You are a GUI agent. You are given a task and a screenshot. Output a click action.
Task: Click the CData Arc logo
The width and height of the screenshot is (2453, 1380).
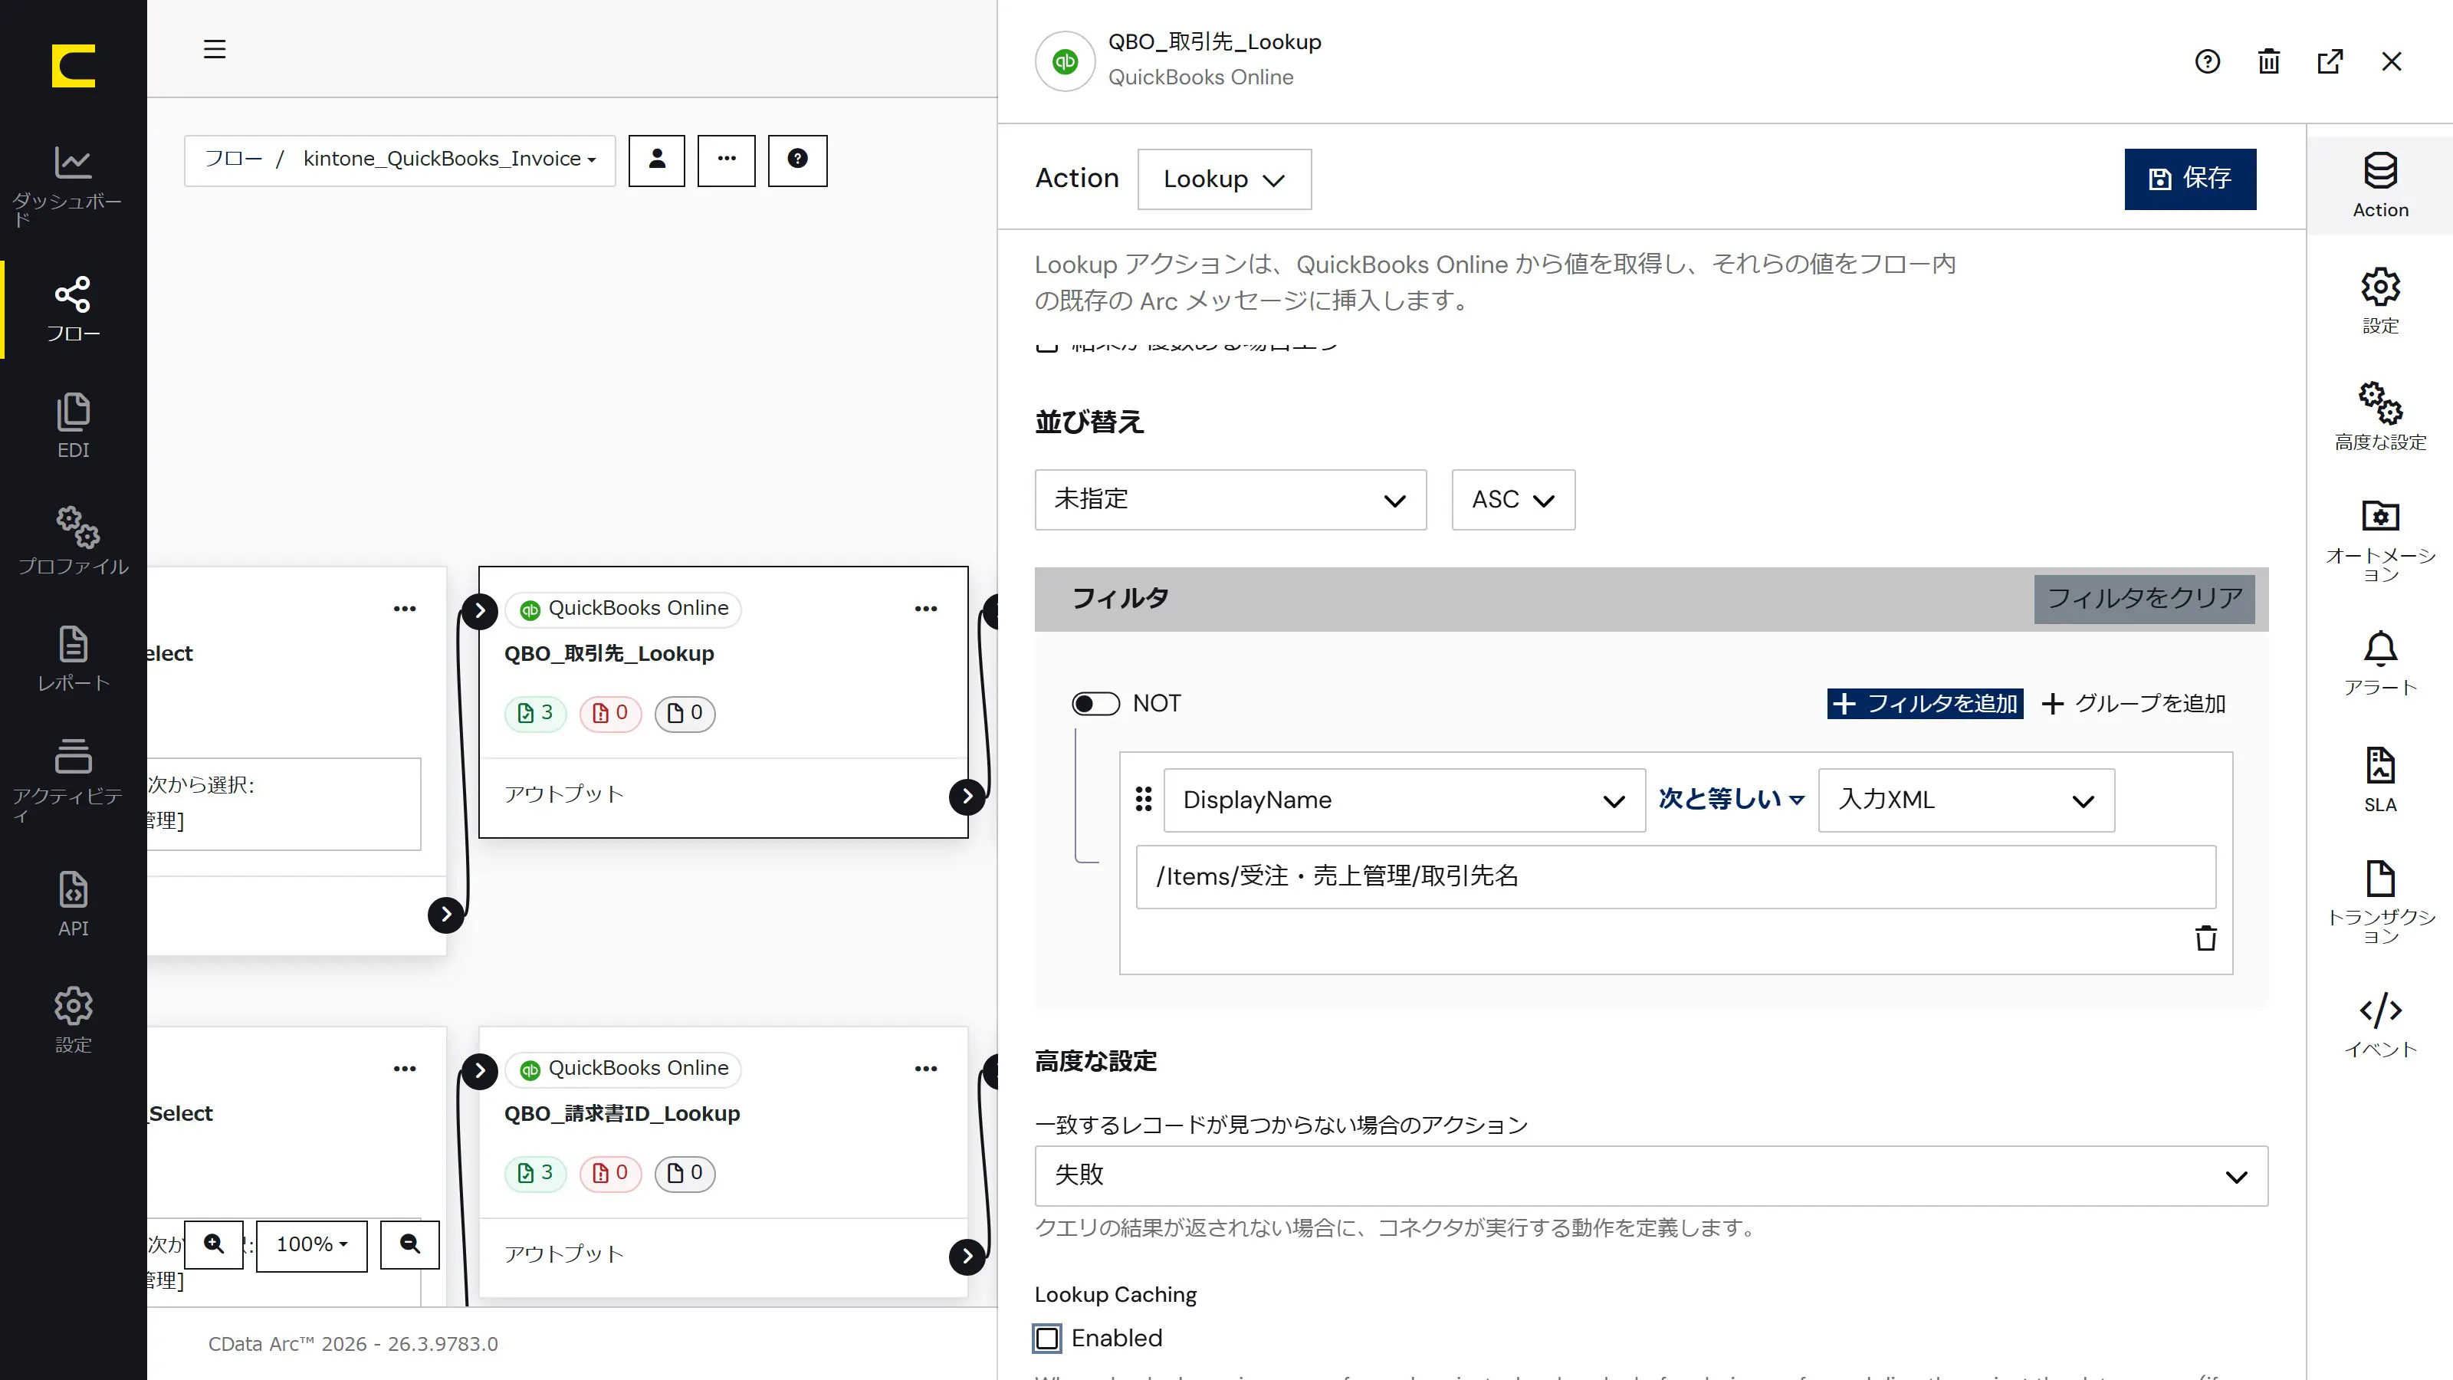pyautogui.click(x=74, y=66)
